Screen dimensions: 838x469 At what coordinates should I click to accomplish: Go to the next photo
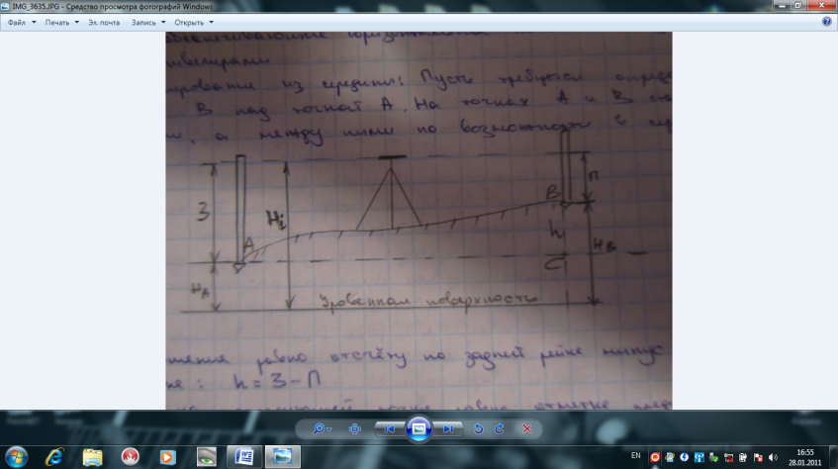[448, 428]
